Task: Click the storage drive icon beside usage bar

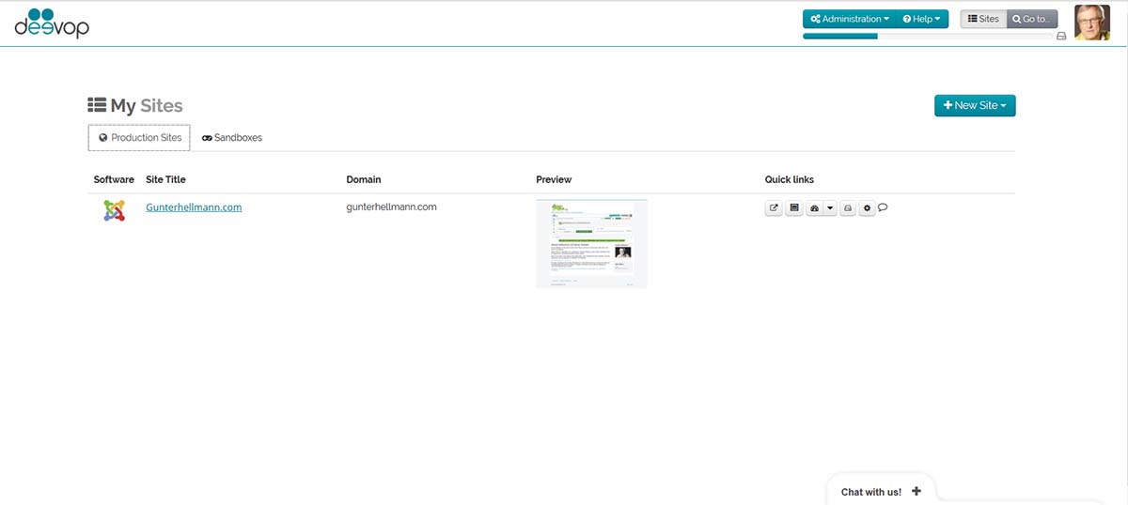Action: click(1061, 36)
